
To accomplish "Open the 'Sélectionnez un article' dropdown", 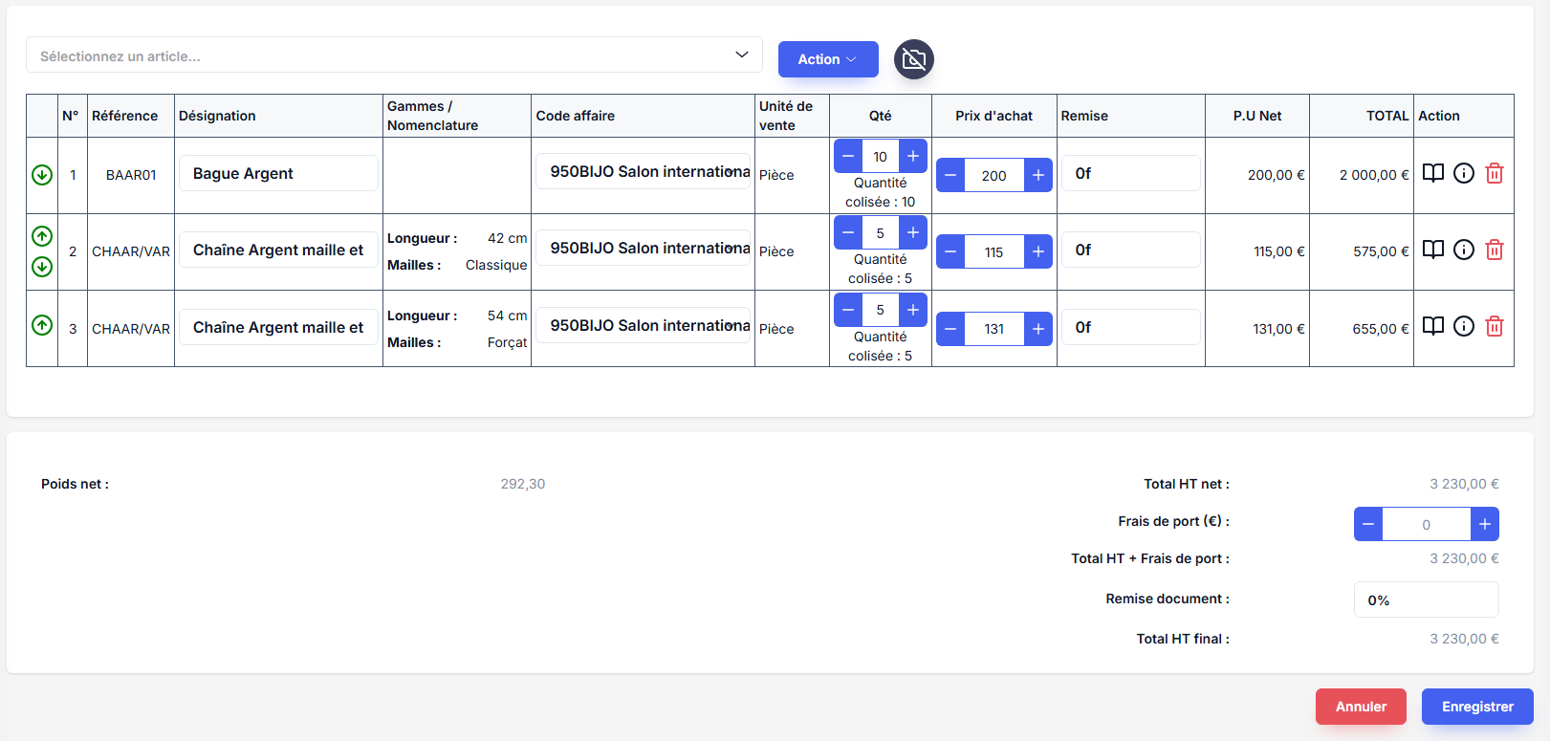I will point(394,55).
